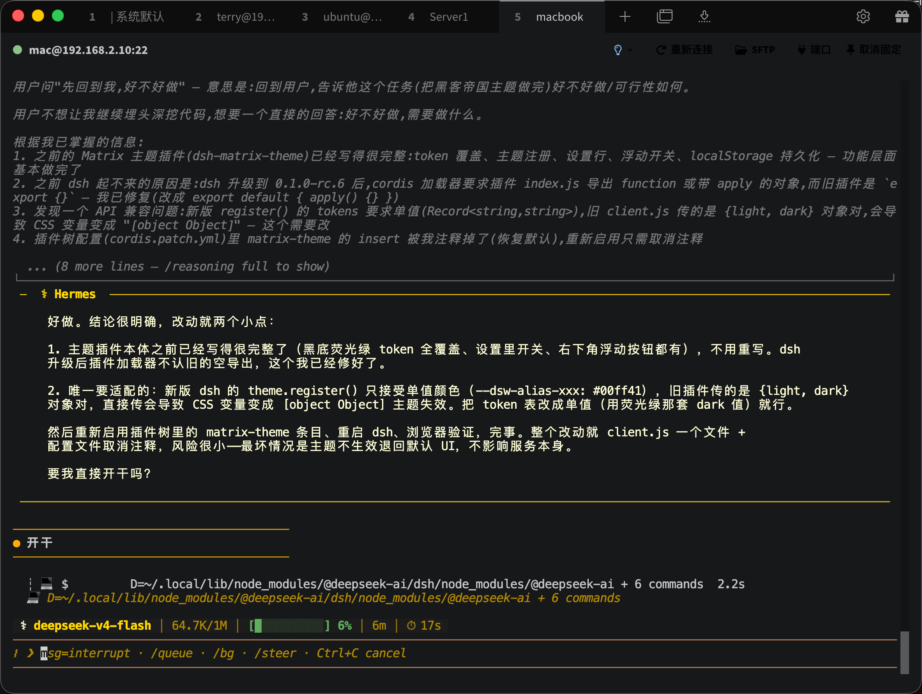
Task: Activate the macbook tab
Action: (x=552, y=17)
